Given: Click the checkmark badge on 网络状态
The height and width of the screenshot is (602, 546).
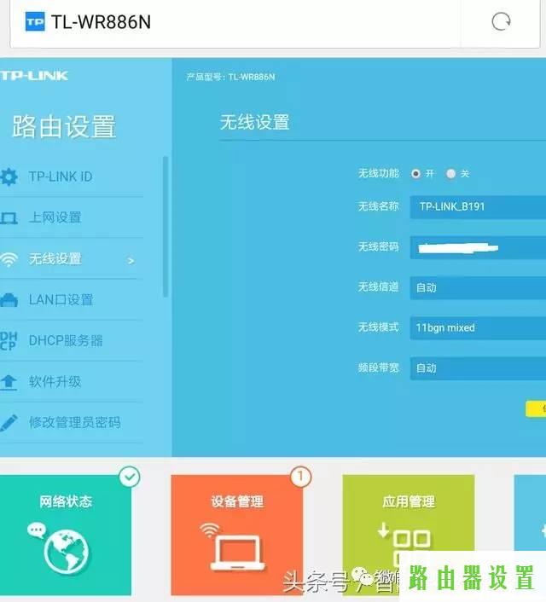Looking at the screenshot, I should (x=130, y=477).
